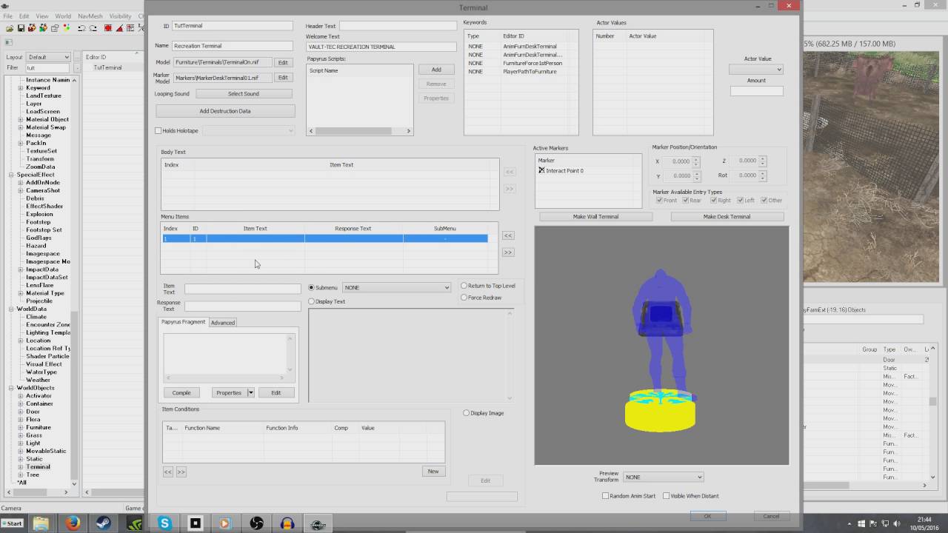Viewport: 948px width, 533px height.
Task: Click the Redo arrow in the toolbar
Action: point(93,28)
